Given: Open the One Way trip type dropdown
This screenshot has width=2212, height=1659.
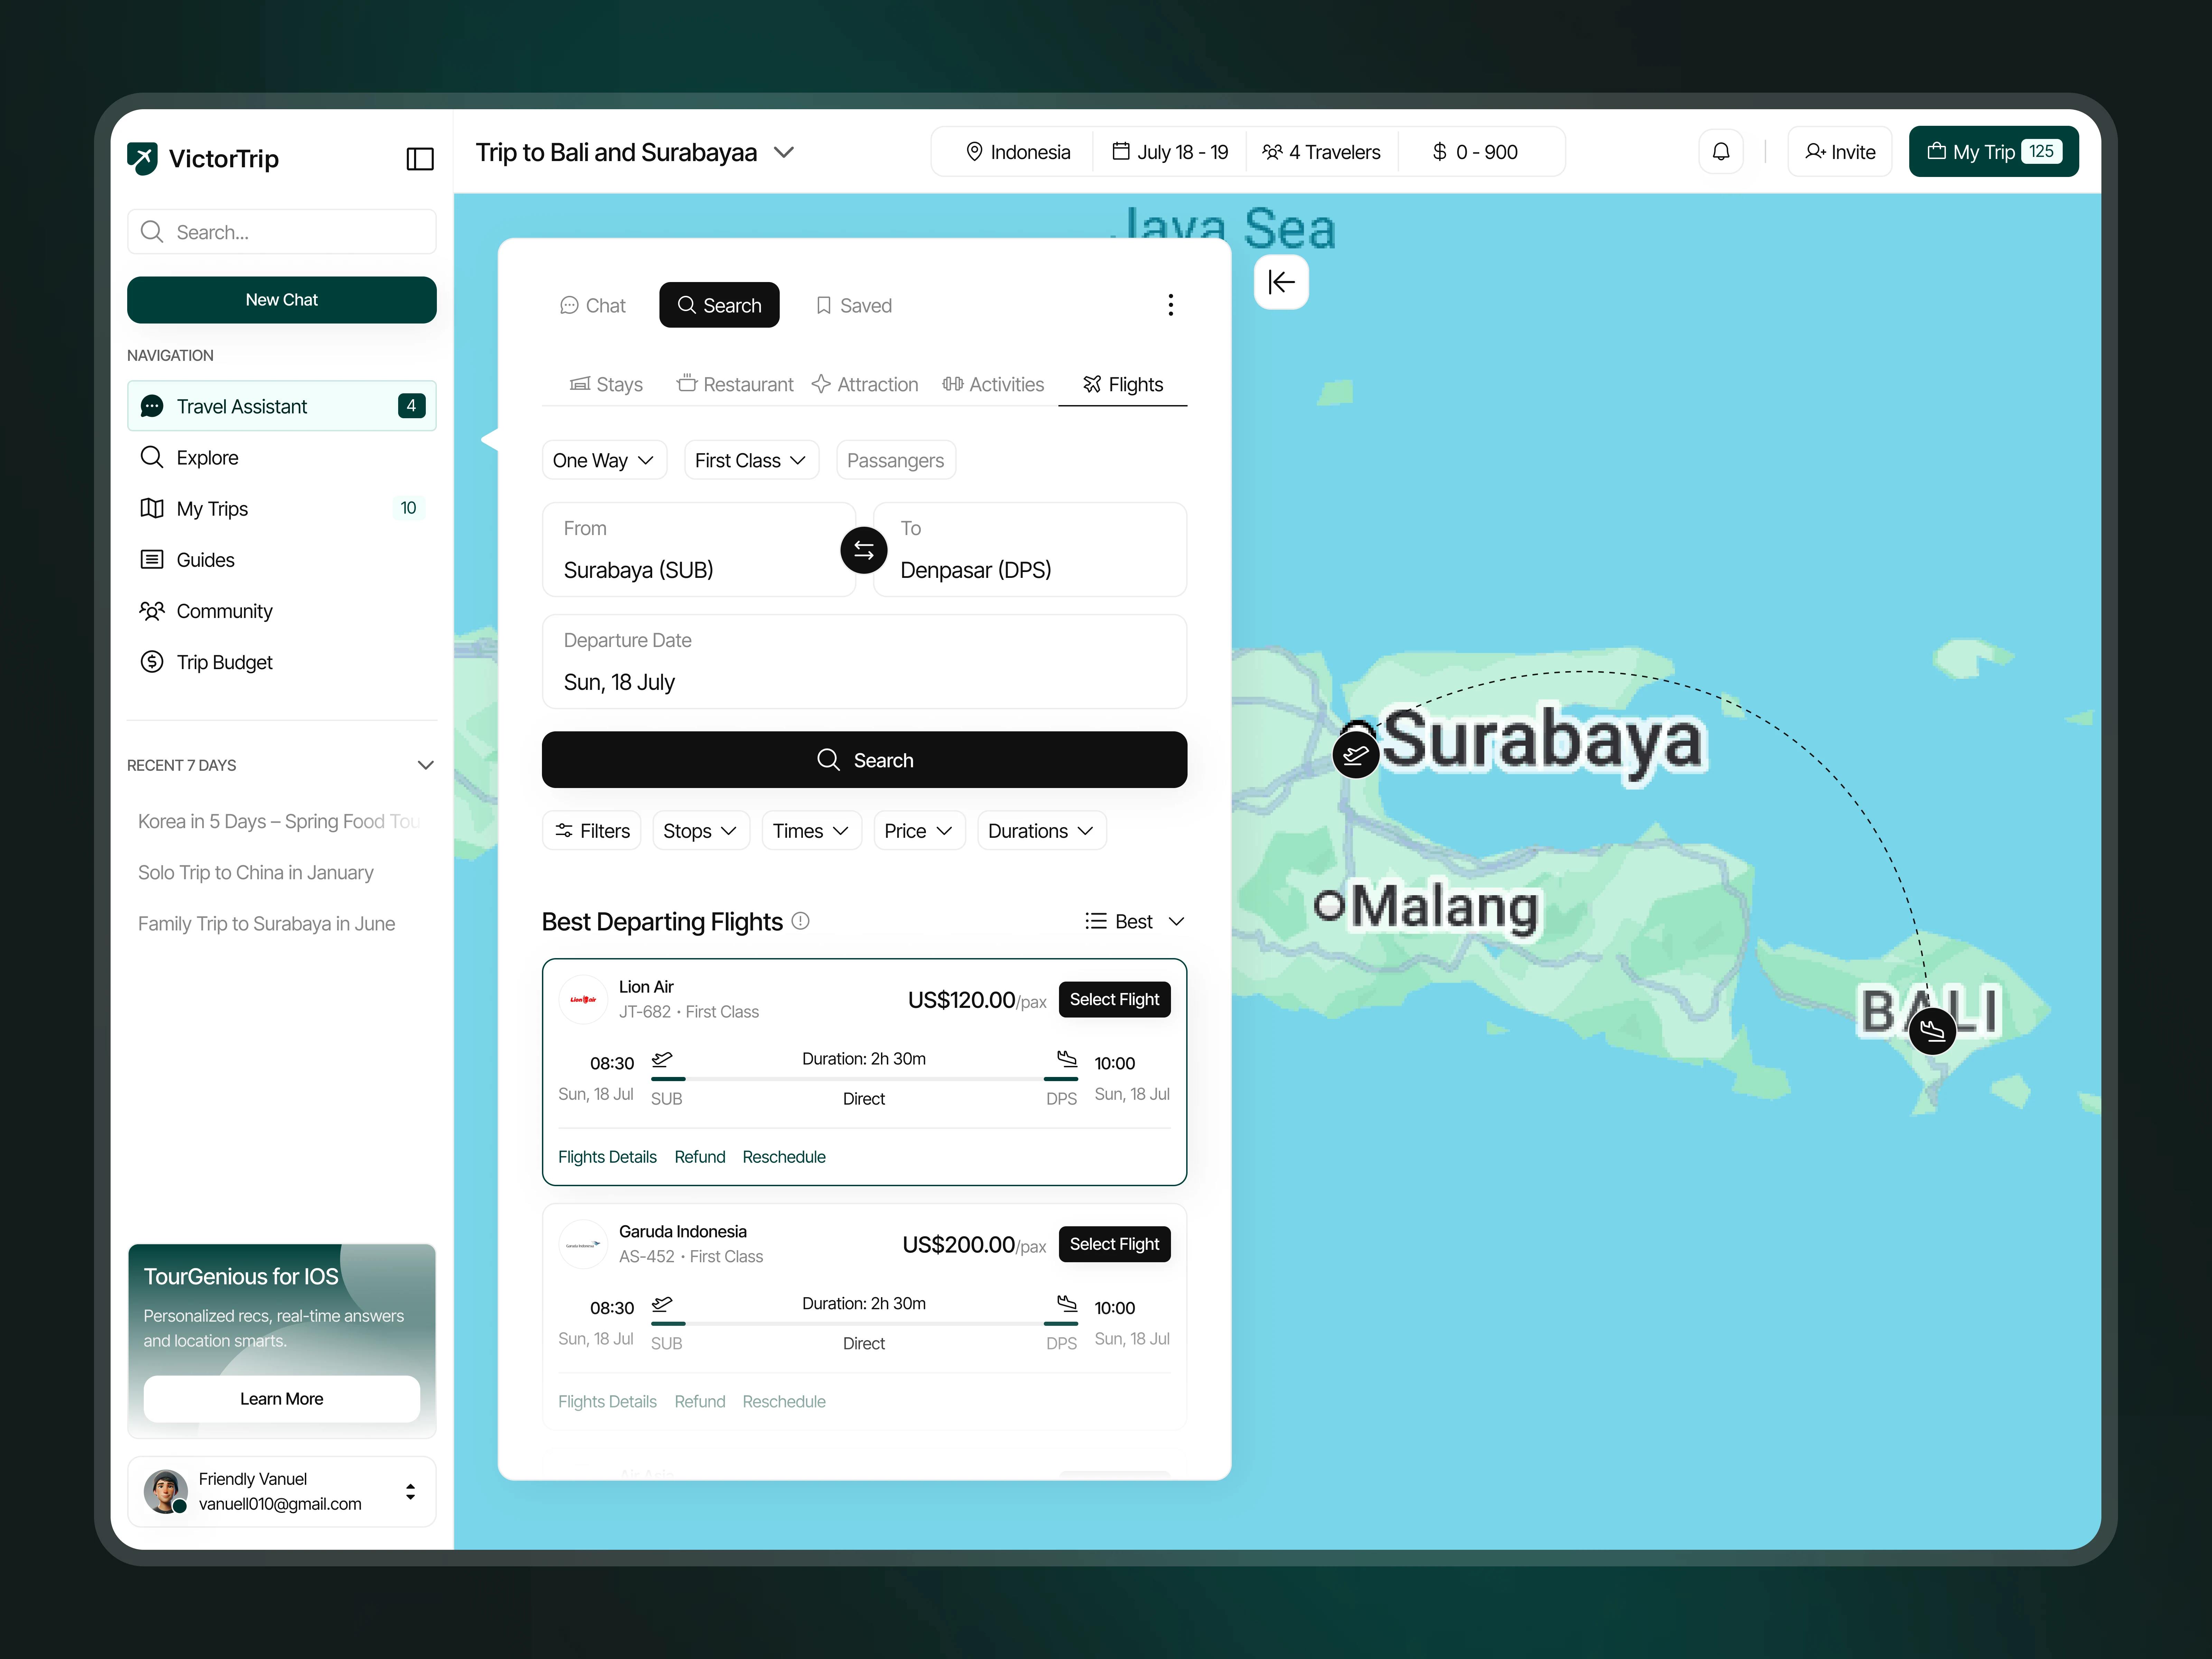Looking at the screenshot, I should click(x=604, y=460).
